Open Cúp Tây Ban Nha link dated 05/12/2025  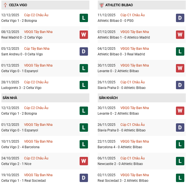37,49
